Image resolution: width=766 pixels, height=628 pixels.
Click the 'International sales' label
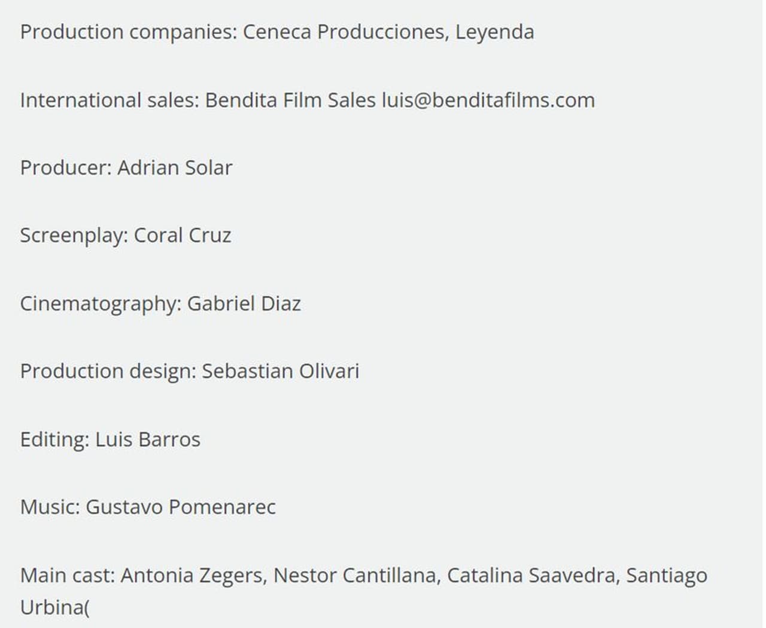pos(108,100)
